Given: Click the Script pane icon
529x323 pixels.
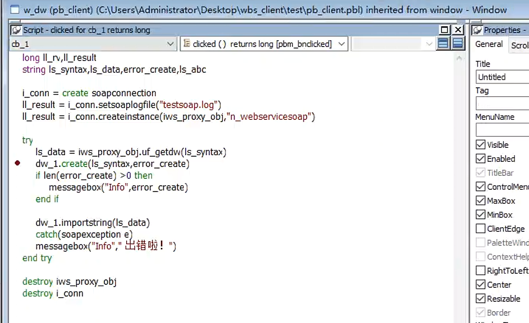Looking at the screenshot, I should pyautogui.click(x=16, y=30).
